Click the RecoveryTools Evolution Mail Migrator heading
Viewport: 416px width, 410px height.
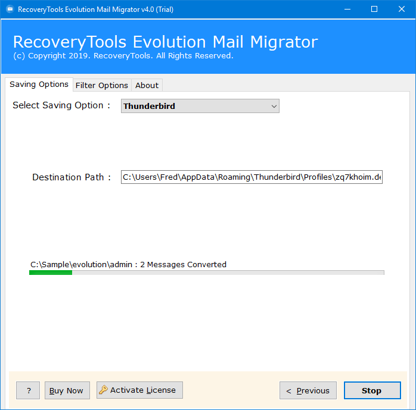[x=166, y=42]
